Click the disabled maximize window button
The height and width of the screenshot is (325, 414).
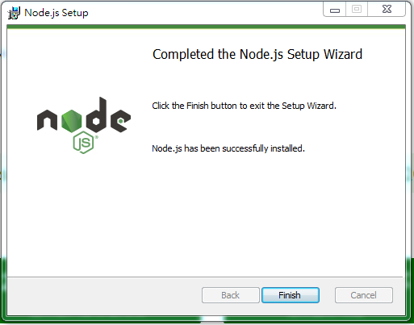tap(357, 10)
